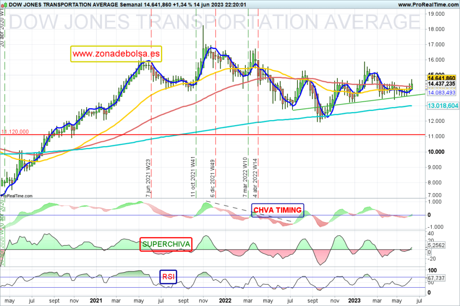This screenshot has width=460, height=306.
Task: Click the 14.437,235 price tag
Action: click(442, 84)
